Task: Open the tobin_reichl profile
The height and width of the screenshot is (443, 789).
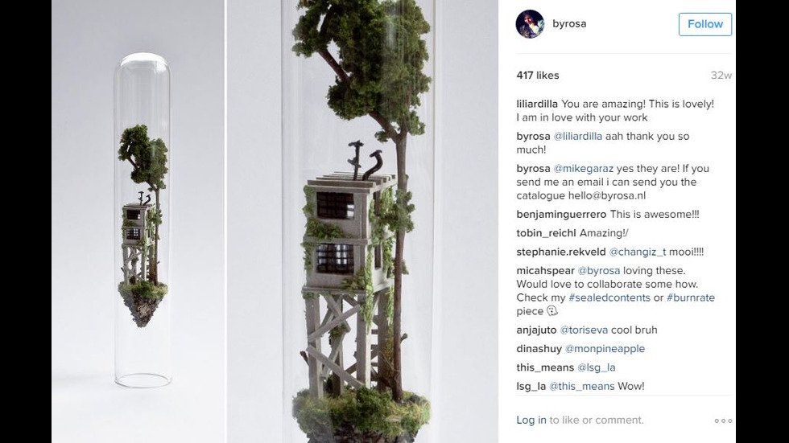Action: 546,233
